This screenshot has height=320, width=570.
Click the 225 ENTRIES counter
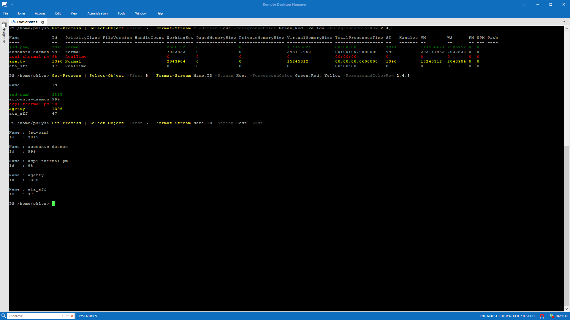(x=87, y=316)
